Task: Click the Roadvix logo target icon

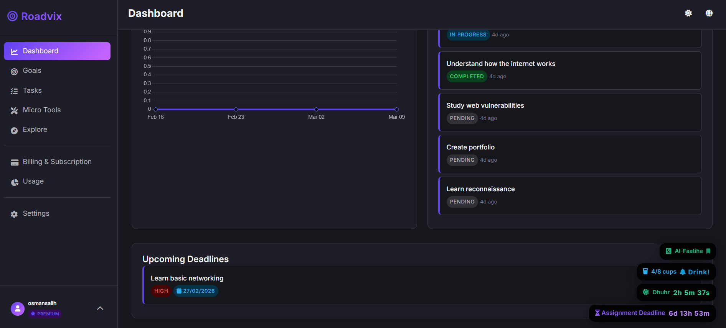Action: click(13, 16)
